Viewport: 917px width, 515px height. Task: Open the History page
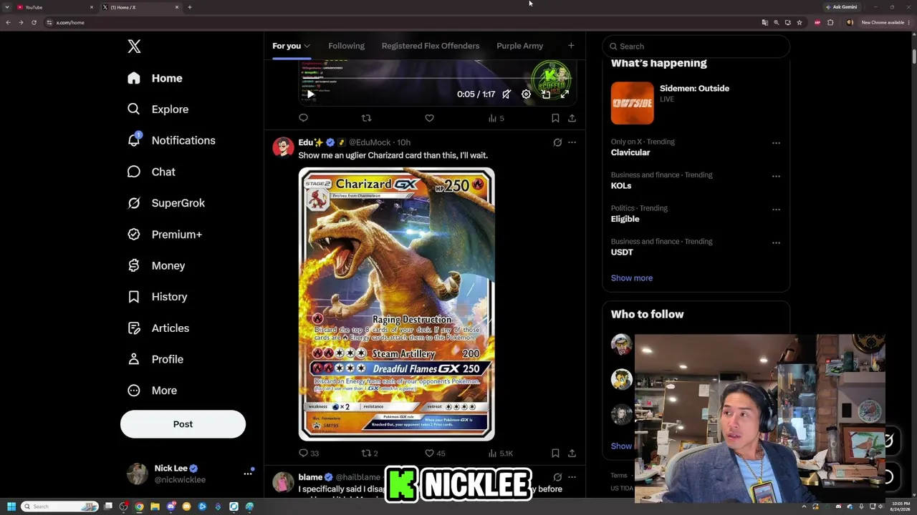(158, 297)
